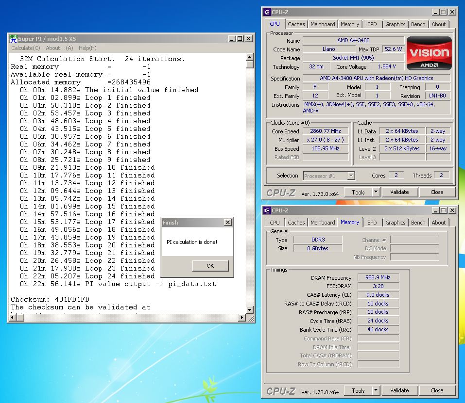Screen dimensions: 465x403
Task: Select CPU tab in upper CPU-Z window
Action: tap(275, 24)
